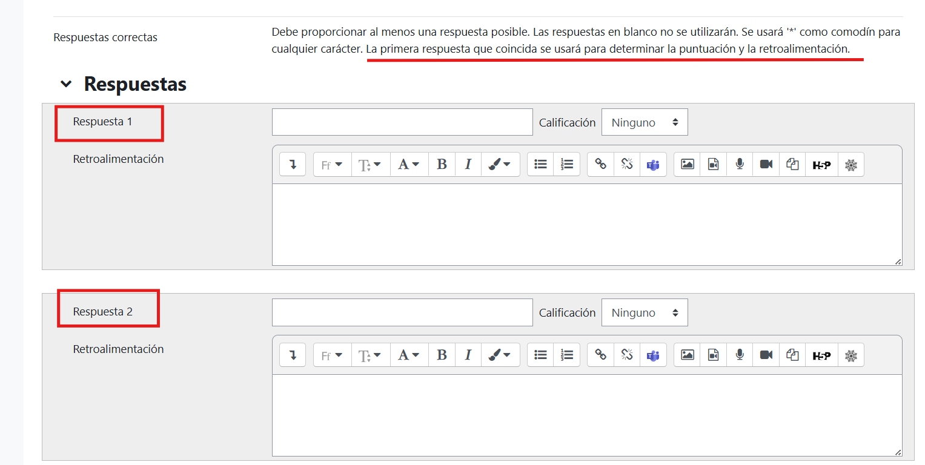Open Calificación dropdown for Respuesta 2
The height and width of the screenshot is (465, 925).
pyautogui.click(x=645, y=312)
